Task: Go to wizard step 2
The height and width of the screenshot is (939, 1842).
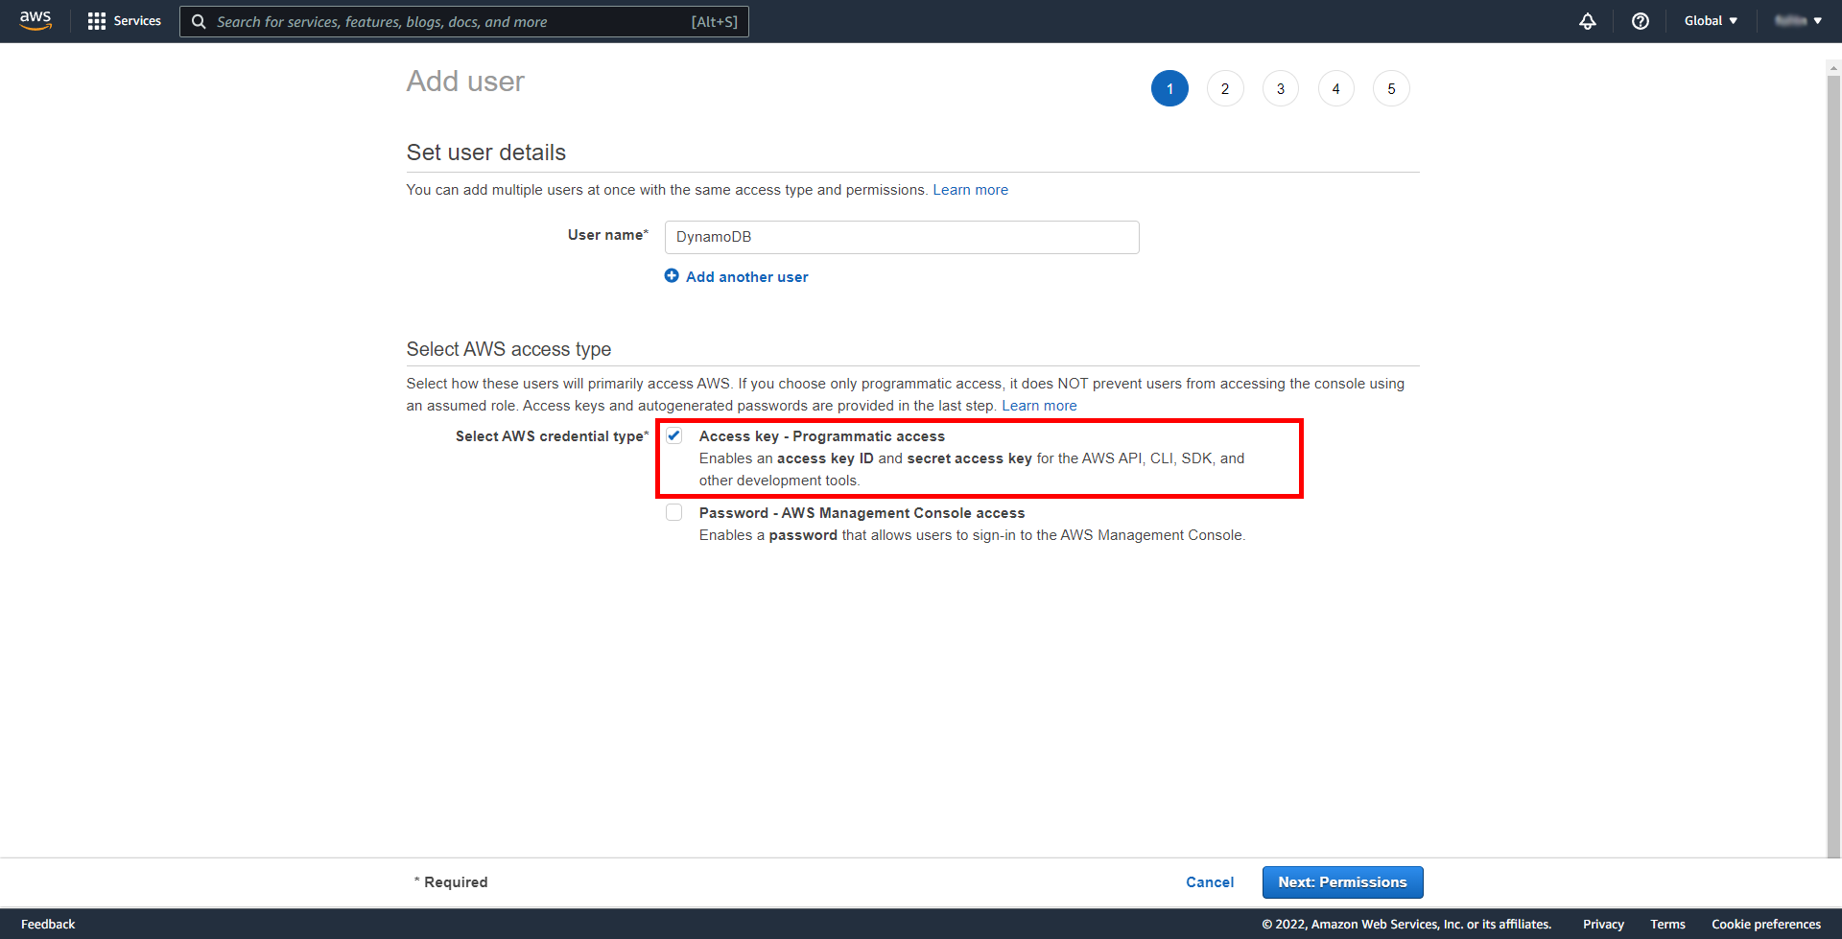Action: (x=1225, y=88)
